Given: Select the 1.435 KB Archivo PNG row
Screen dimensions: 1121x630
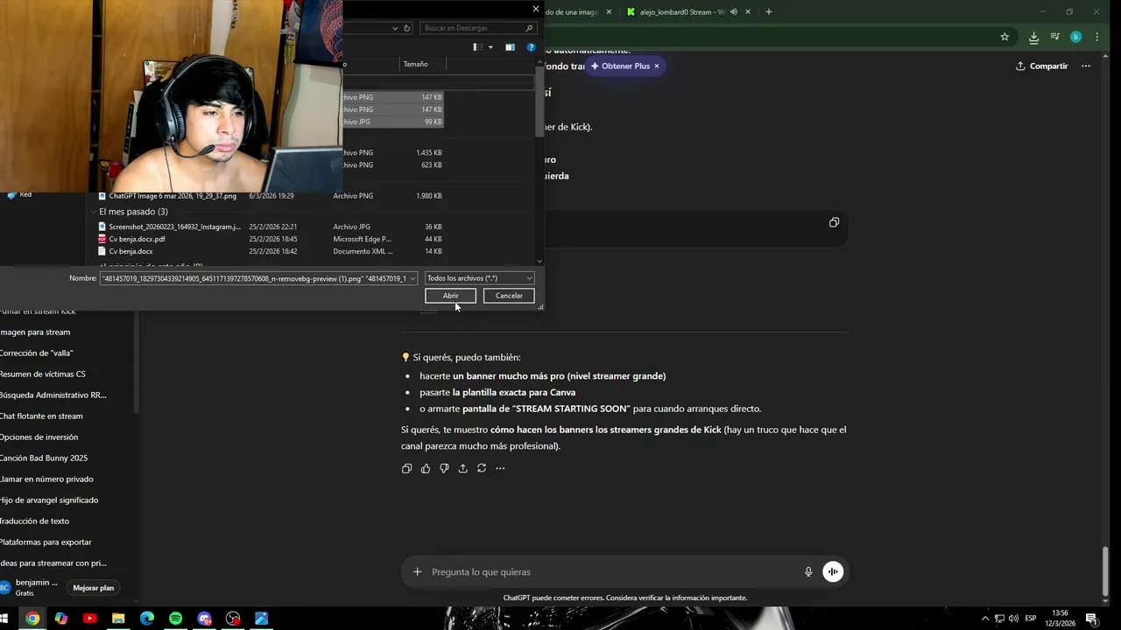Looking at the screenshot, I should click(392, 152).
